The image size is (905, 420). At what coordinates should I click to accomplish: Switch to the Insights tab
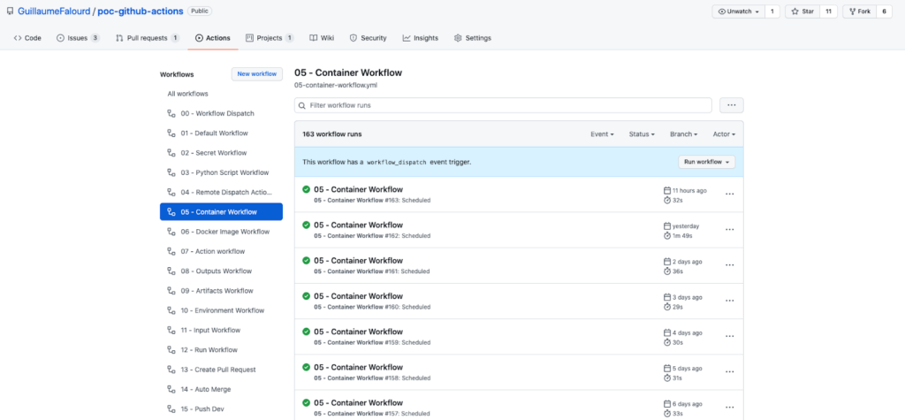tap(420, 38)
